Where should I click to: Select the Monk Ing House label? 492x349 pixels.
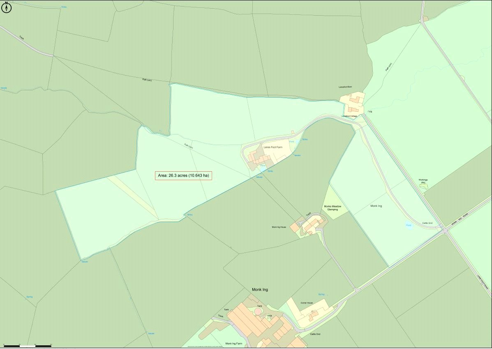tap(279, 227)
